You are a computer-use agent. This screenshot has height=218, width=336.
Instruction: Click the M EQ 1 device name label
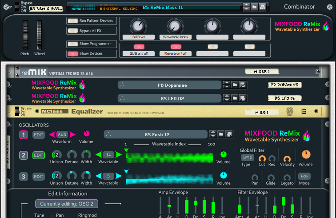(x=262, y=112)
